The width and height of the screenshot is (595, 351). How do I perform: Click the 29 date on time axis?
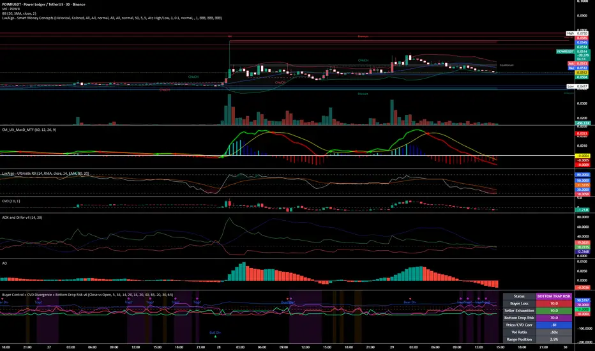tap(392, 347)
